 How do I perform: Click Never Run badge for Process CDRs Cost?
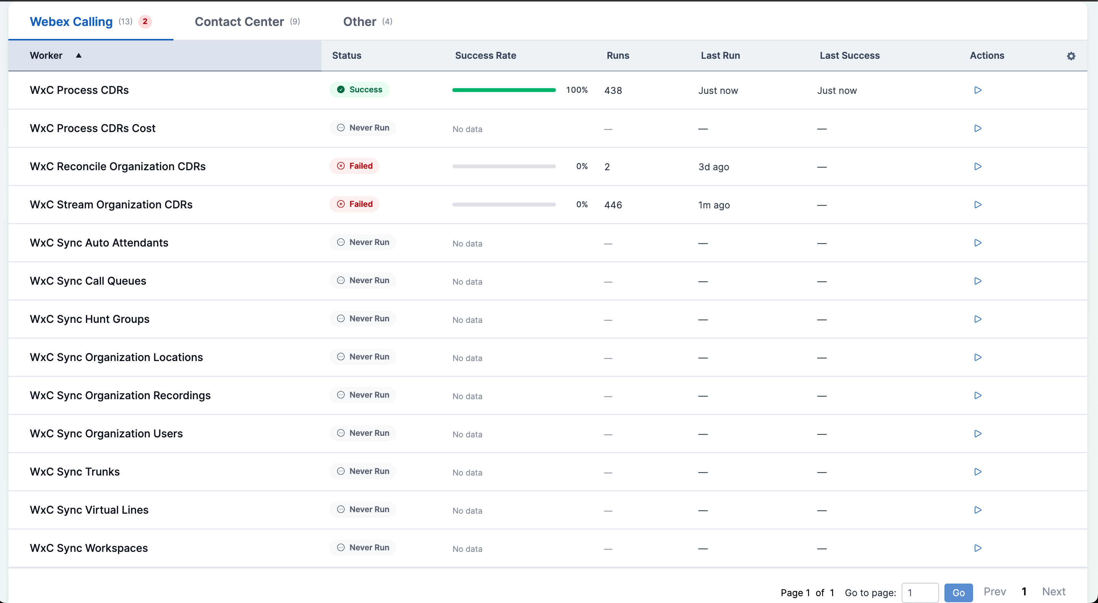(x=362, y=128)
